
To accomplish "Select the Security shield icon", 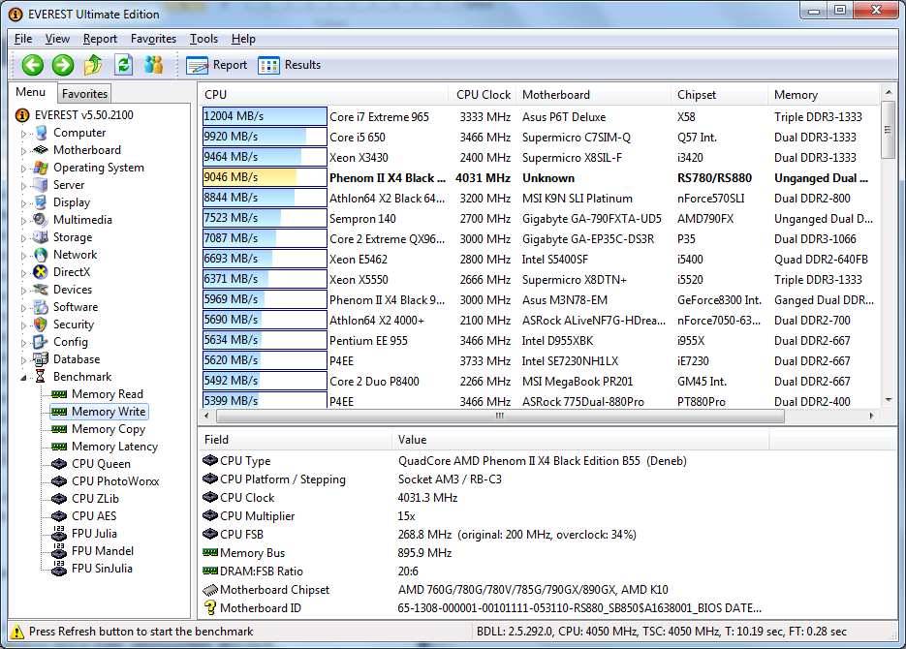I will click(x=41, y=324).
